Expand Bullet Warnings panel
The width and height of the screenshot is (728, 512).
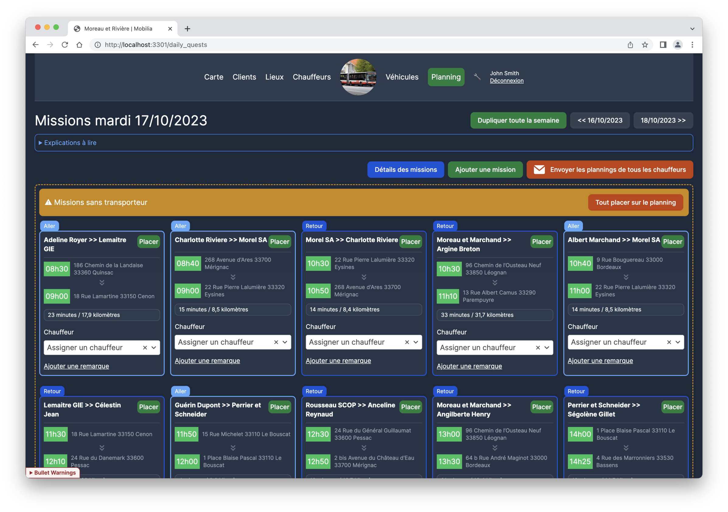click(x=53, y=472)
